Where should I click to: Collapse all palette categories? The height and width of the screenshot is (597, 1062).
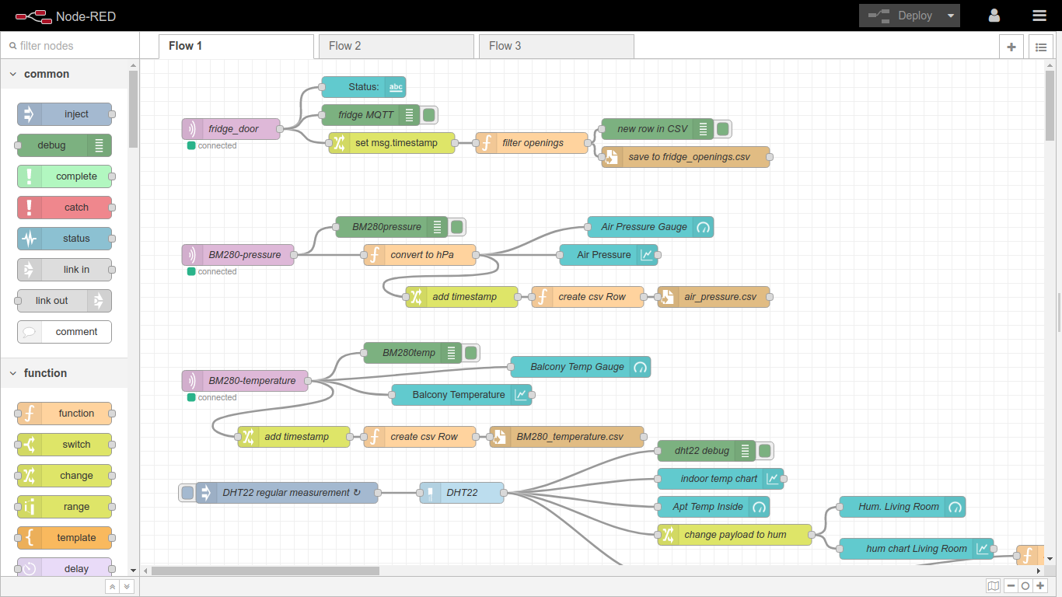tap(112, 587)
